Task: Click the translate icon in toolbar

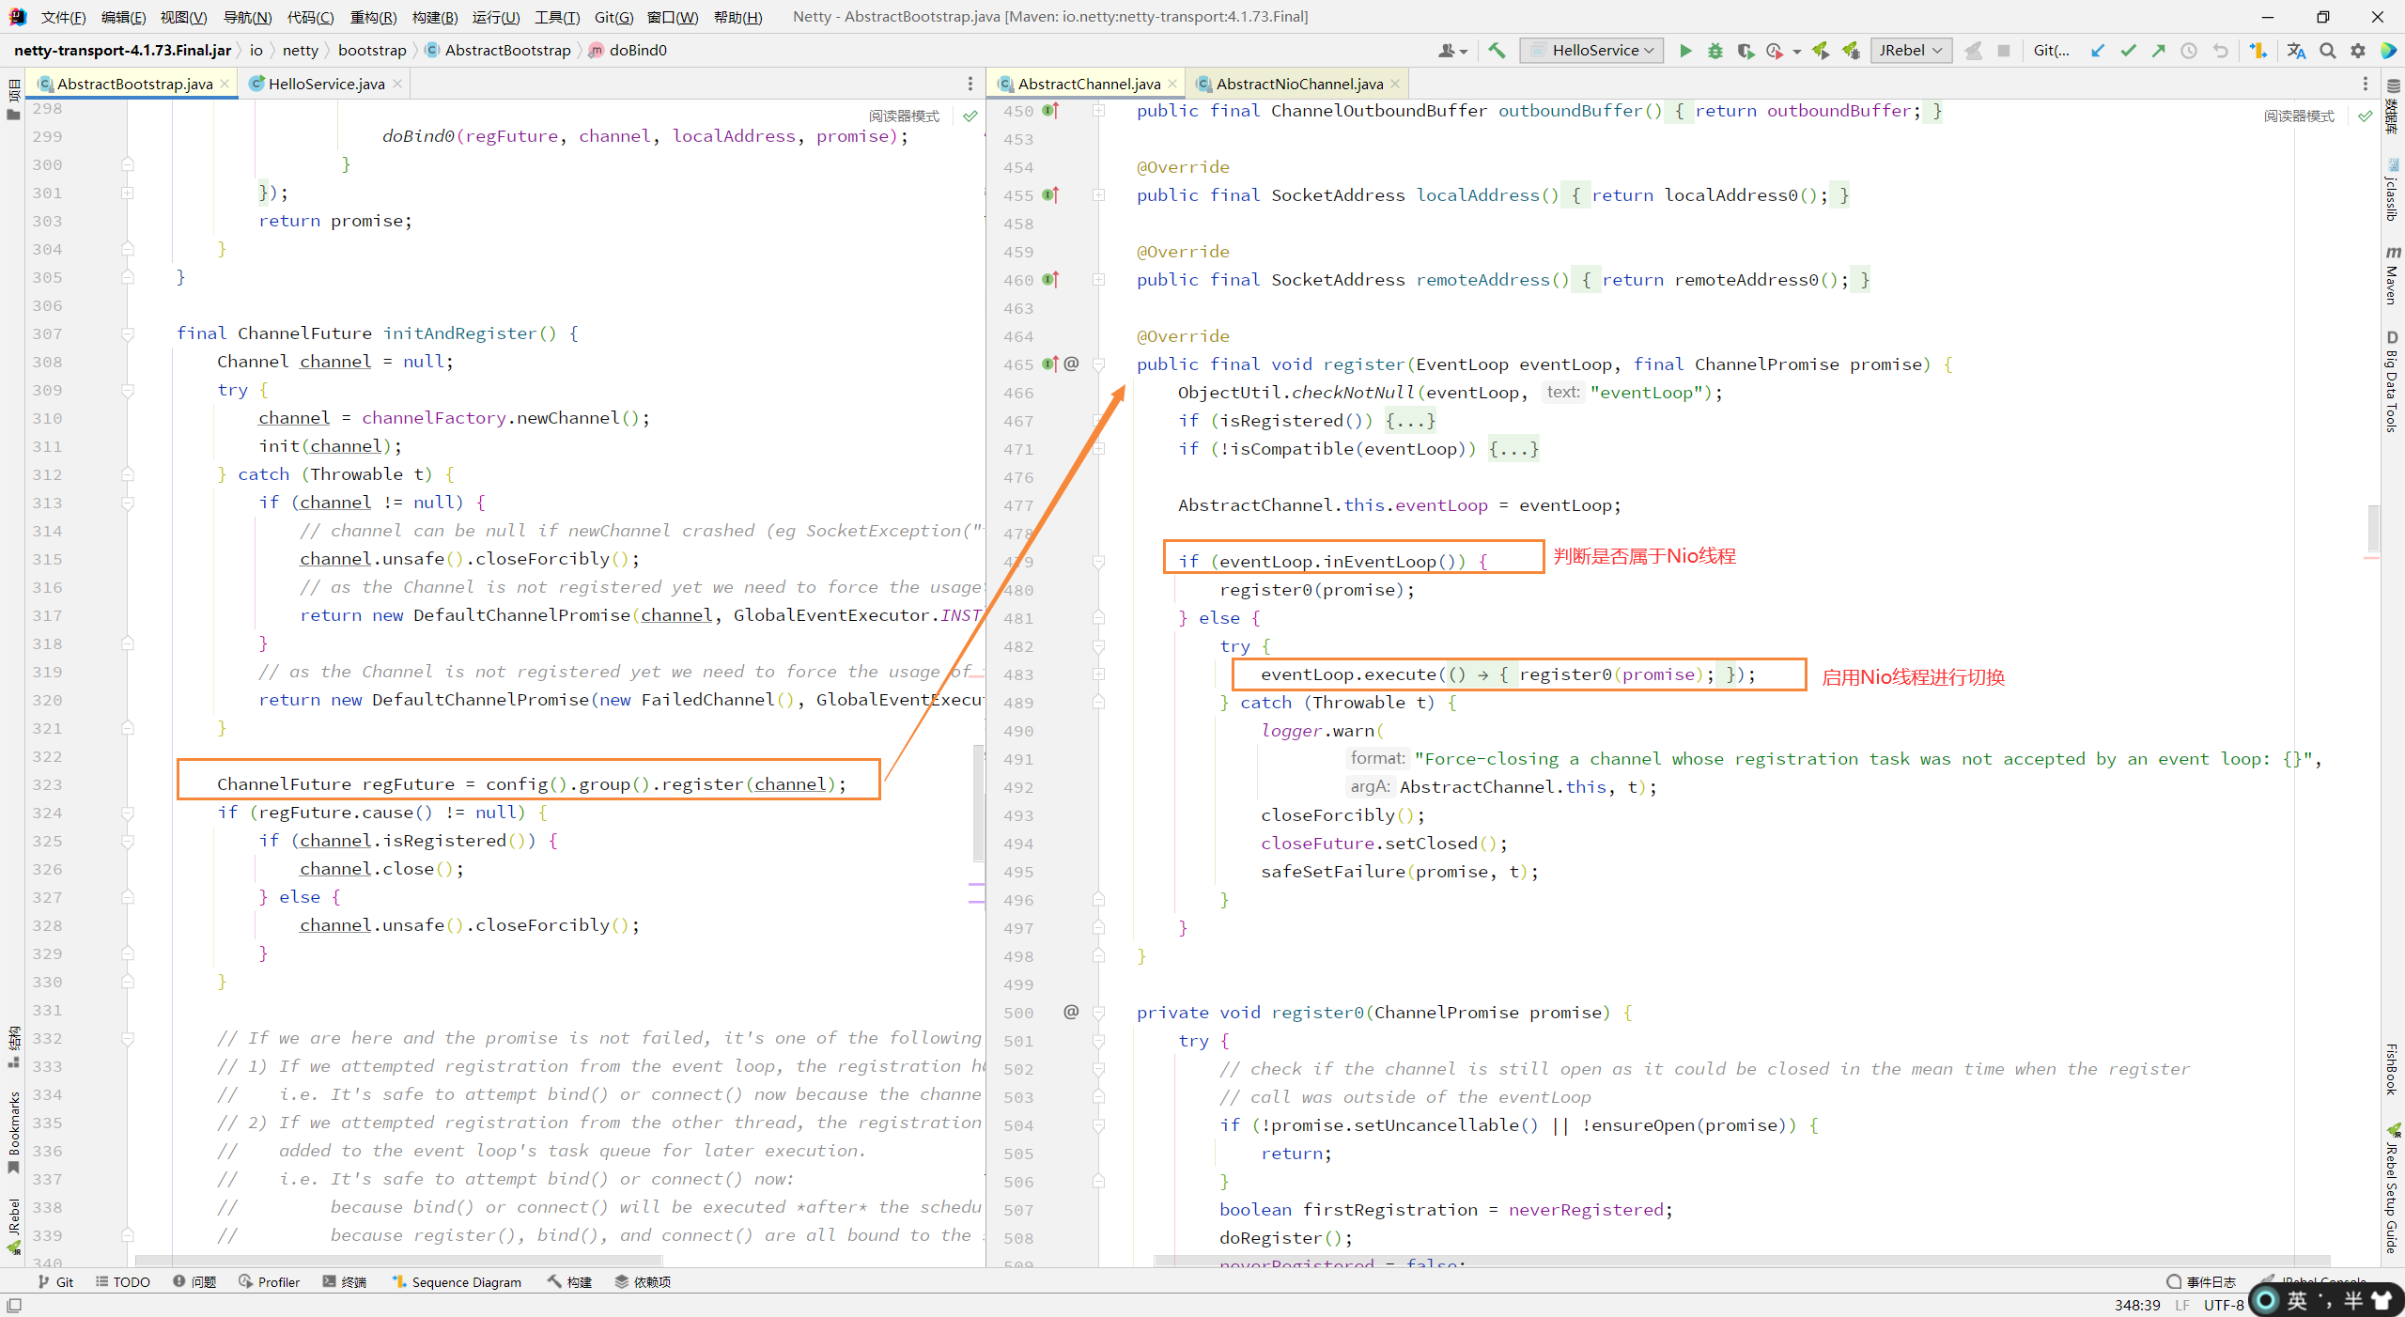Action: (2296, 51)
